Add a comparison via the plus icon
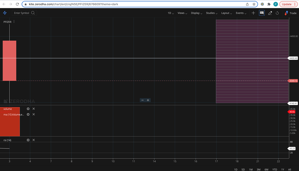The height and width of the screenshot is (171, 299). pyautogui.click(x=253, y=13)
